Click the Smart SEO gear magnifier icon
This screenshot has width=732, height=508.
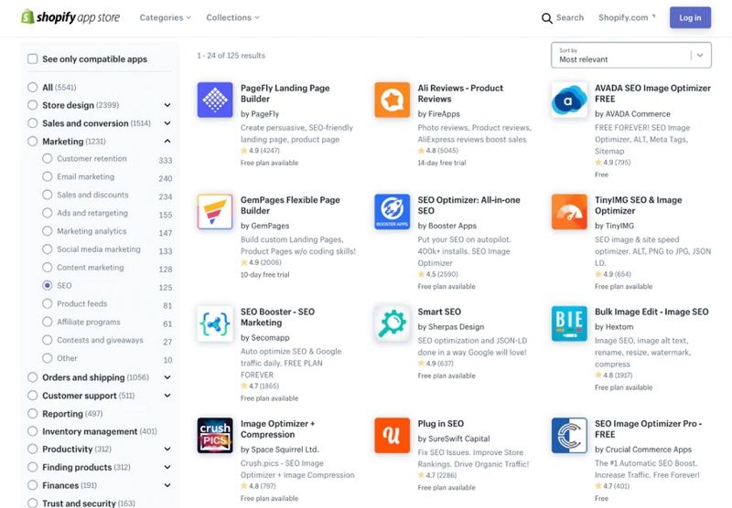pyautogui.click(x=393, y=323)
